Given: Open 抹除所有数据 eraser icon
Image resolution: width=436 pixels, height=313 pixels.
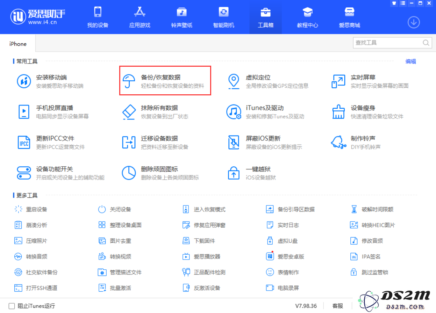Looking at the screenshot, I should [x=129, y=112].
